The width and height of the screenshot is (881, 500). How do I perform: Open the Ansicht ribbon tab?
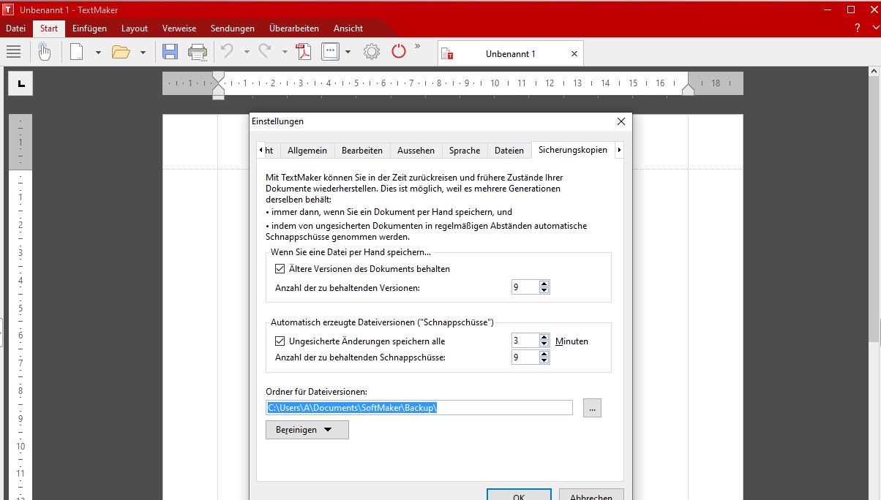click(348, 29)
